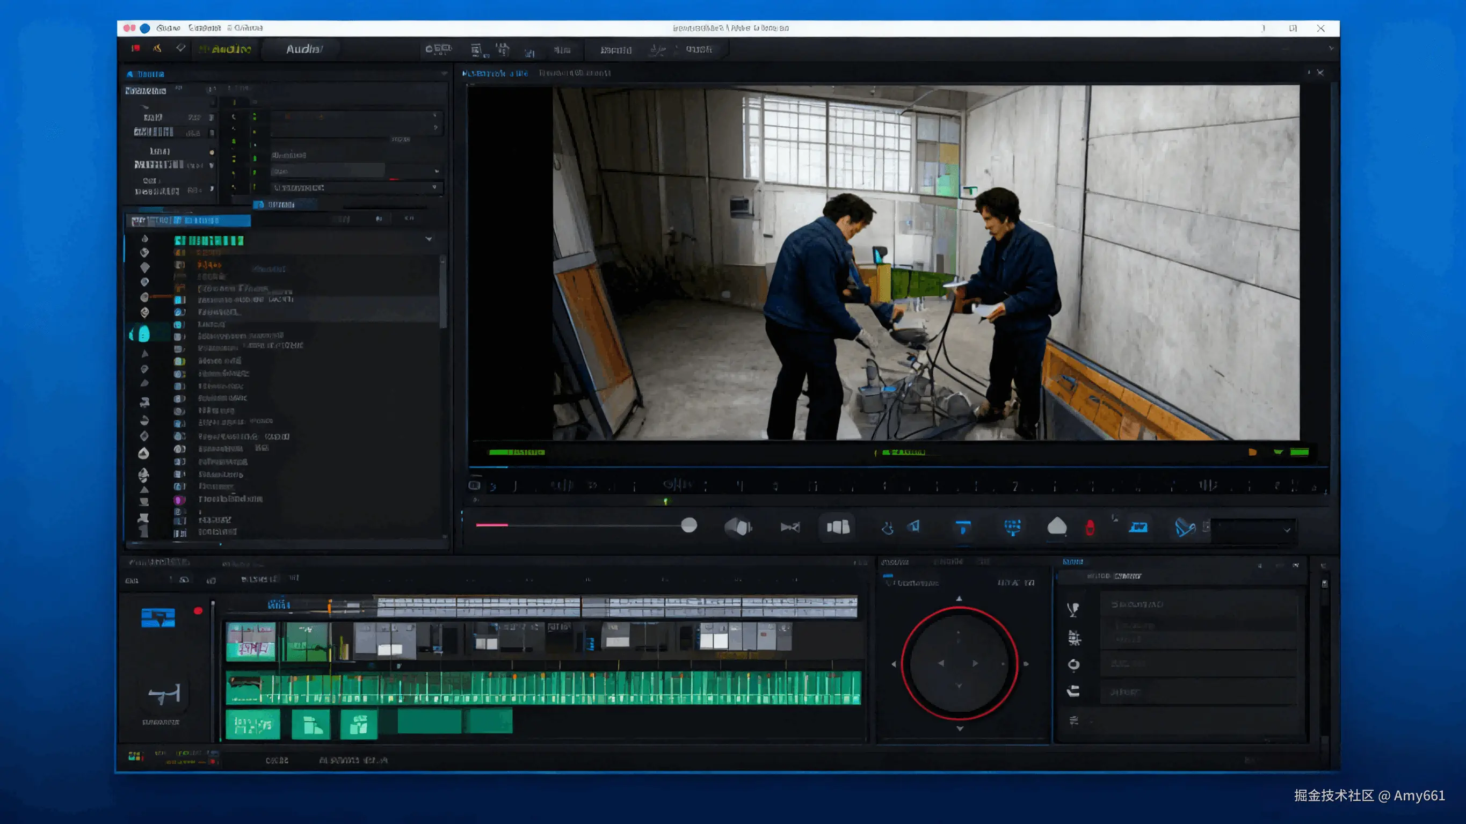Image resolution: width=1466 pixels, height=824 pixels.
Task: Click the up arrow above the color wheel
Action: tap(960, 598)
